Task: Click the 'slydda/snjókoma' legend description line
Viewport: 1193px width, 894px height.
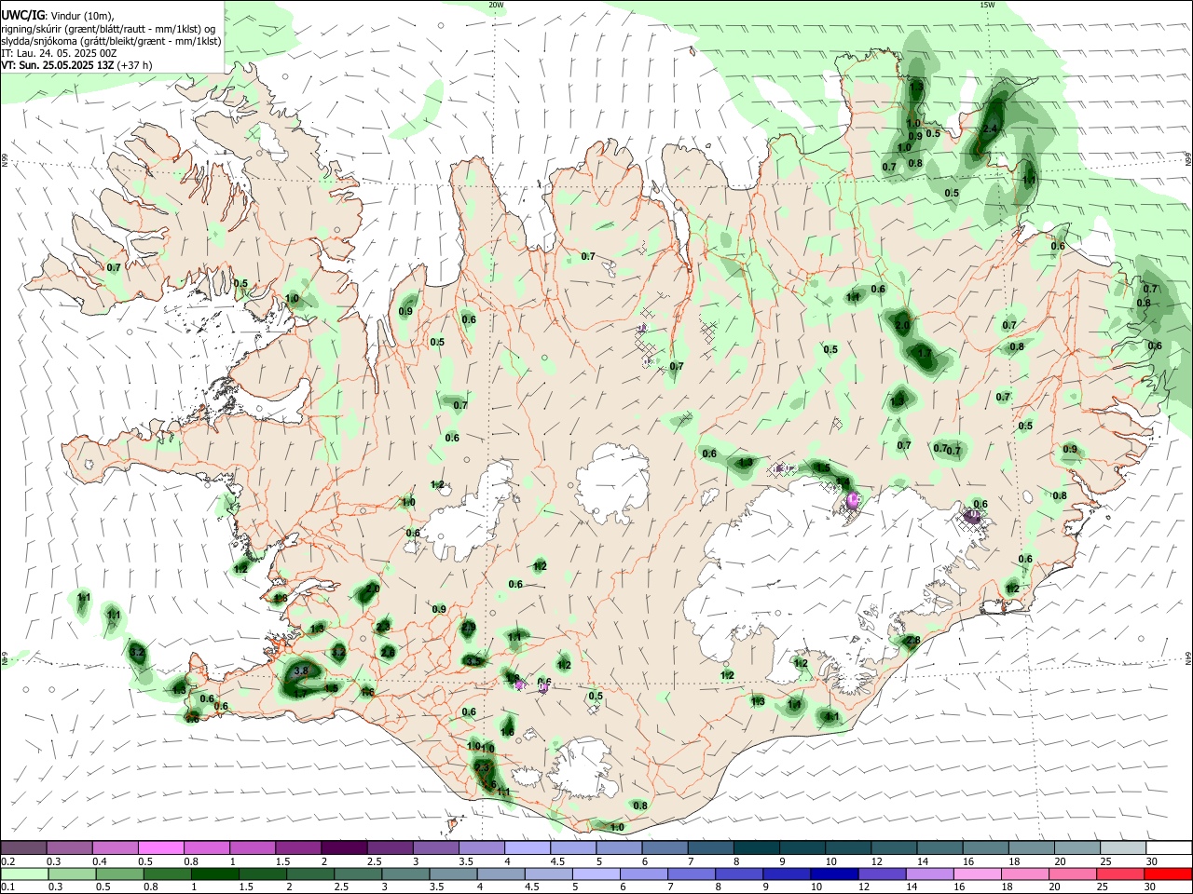Action: [111, 41]
